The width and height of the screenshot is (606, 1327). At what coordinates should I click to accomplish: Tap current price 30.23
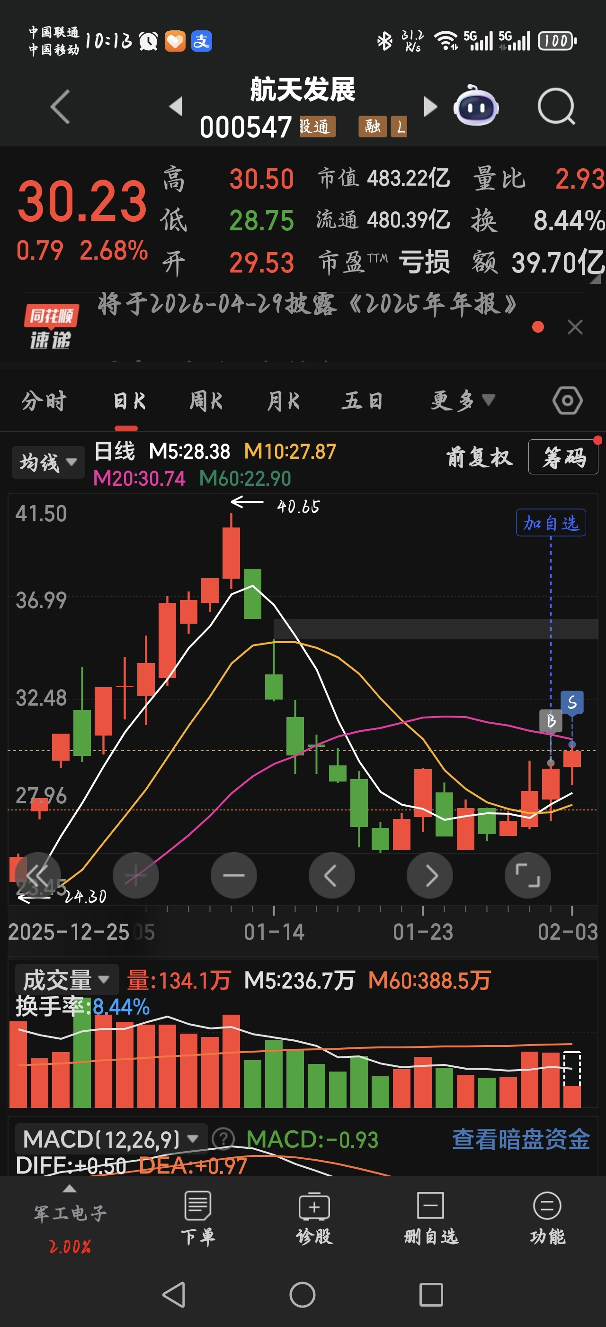pyautogui.click(x=82, y=201)
